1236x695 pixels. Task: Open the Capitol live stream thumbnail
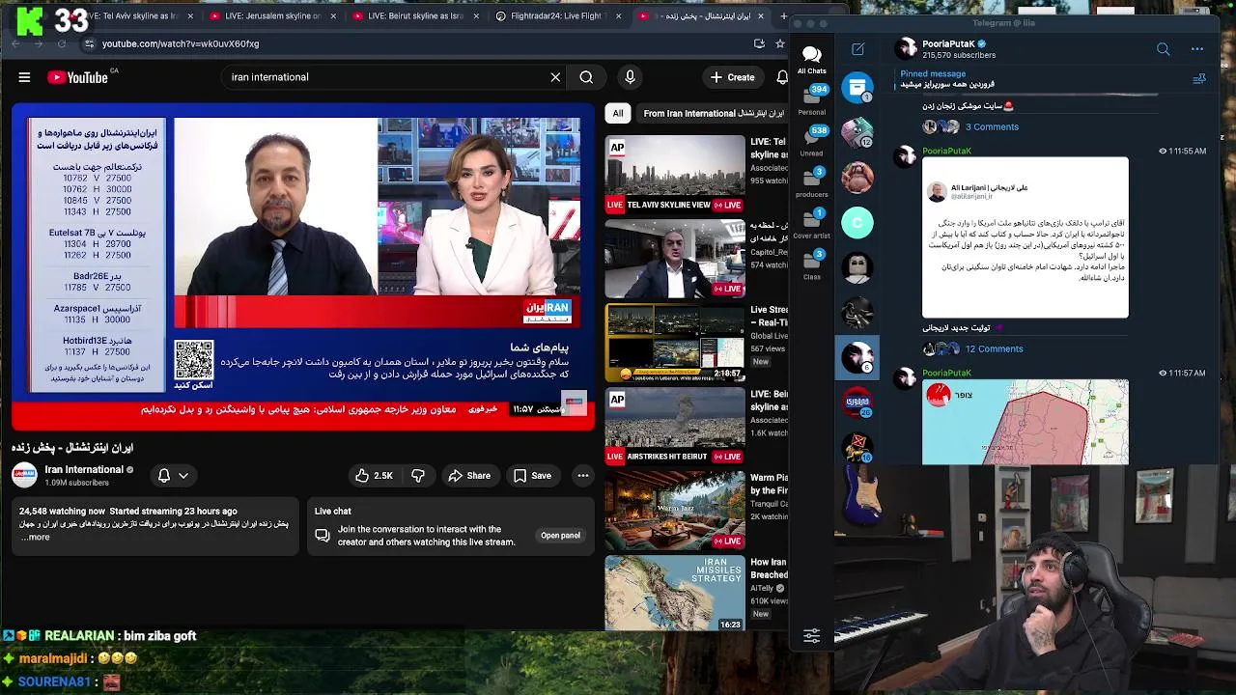[675, 259]
